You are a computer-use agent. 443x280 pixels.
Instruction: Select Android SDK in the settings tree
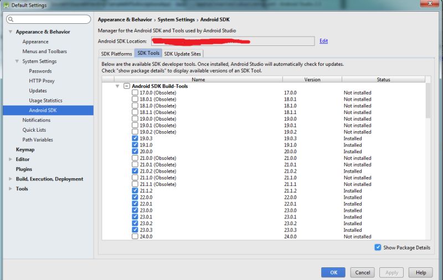tap(48, 110)
